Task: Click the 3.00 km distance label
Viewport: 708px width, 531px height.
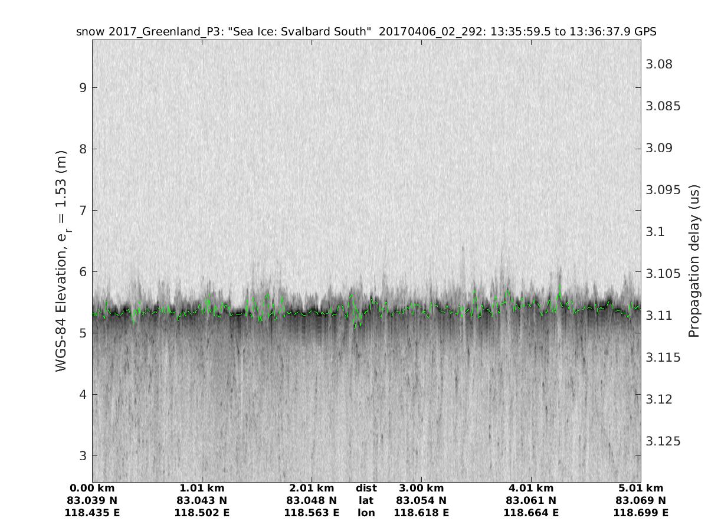Action: (421, 488)
